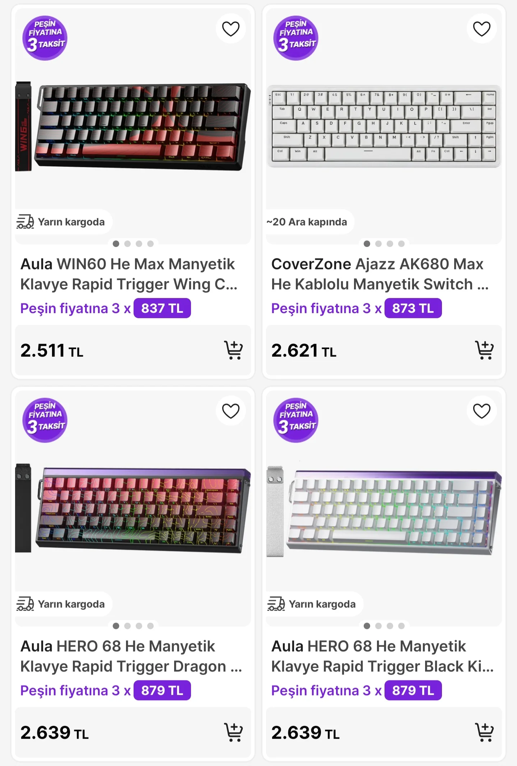Add Aula HERO 68 Black keyboard to favorites

point(481,411)
